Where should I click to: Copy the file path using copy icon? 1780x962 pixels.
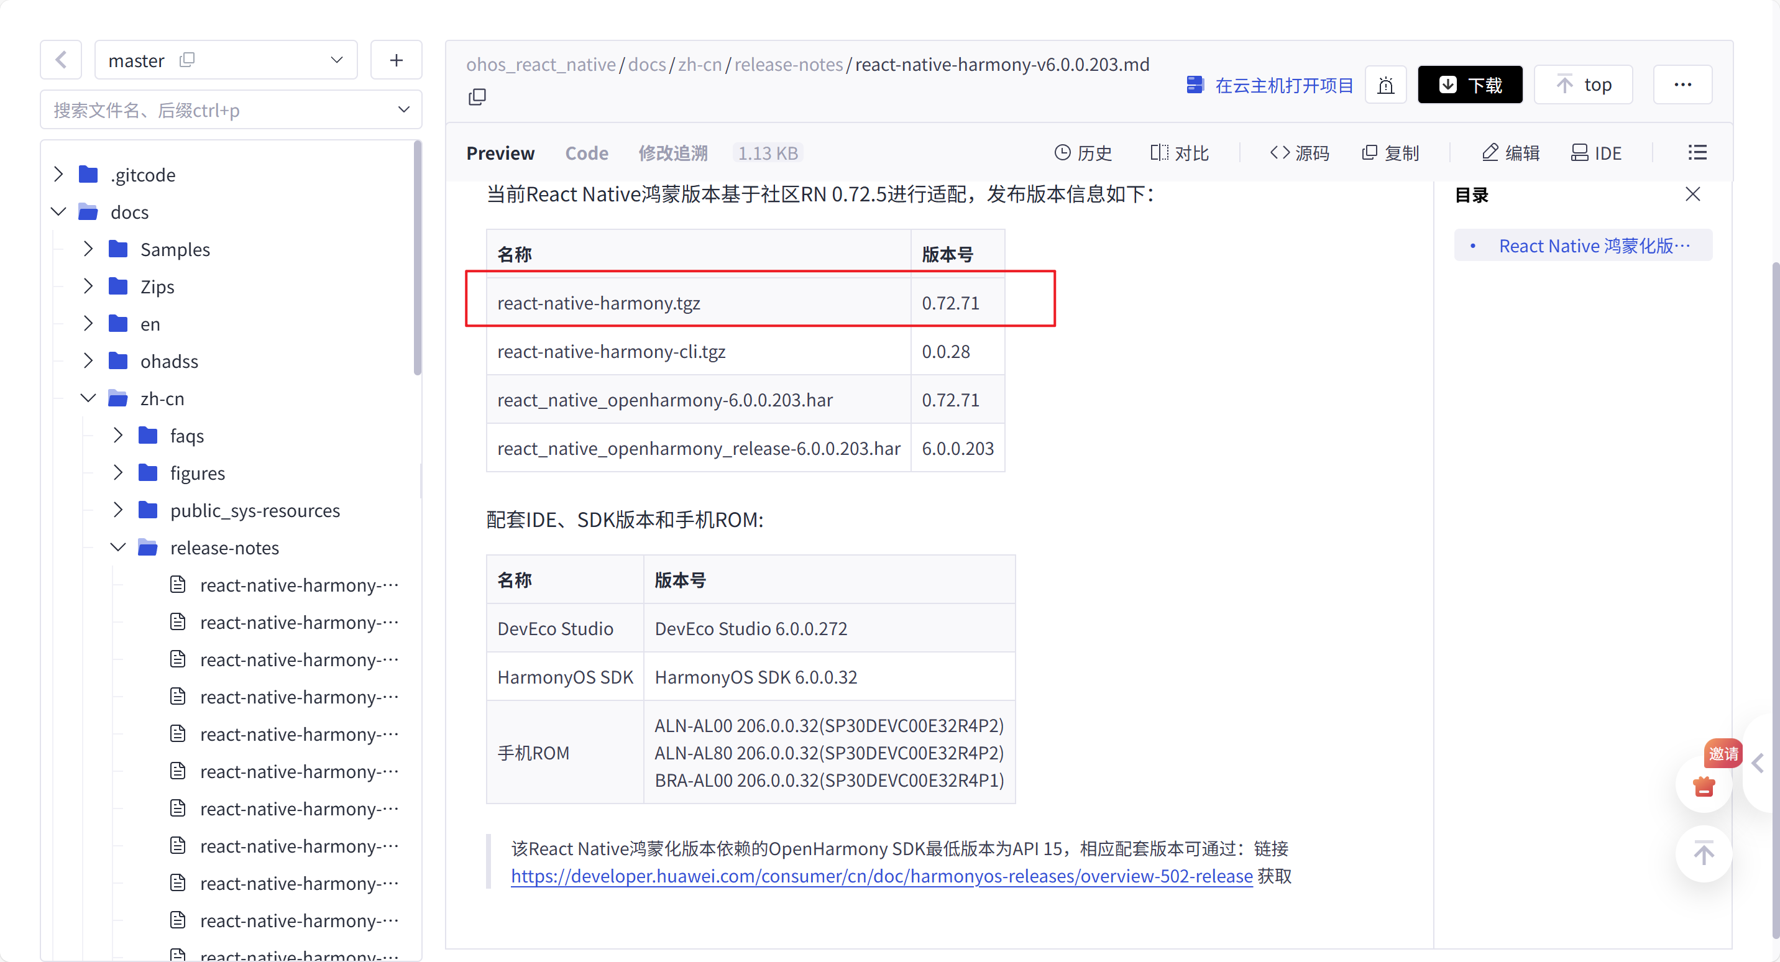pyautogui.click(x=477, y=97)
